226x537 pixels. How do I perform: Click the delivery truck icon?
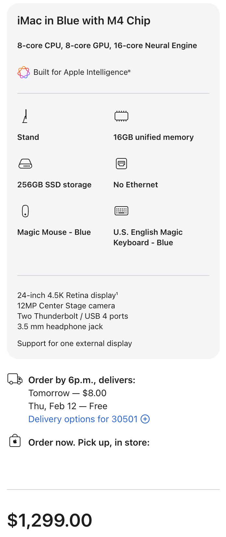coord(15,379)
